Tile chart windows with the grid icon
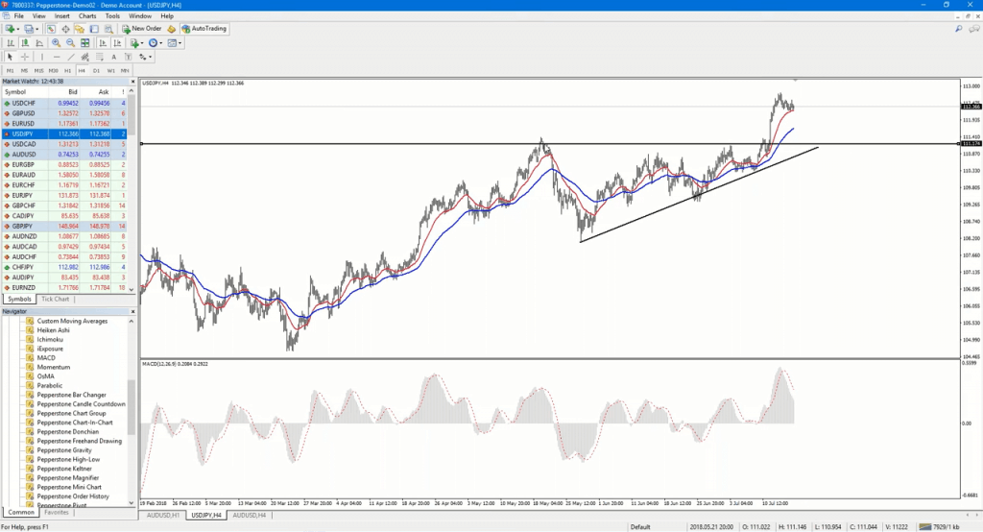Viewport: 983px width, 532px height. (x=84, y=42)
